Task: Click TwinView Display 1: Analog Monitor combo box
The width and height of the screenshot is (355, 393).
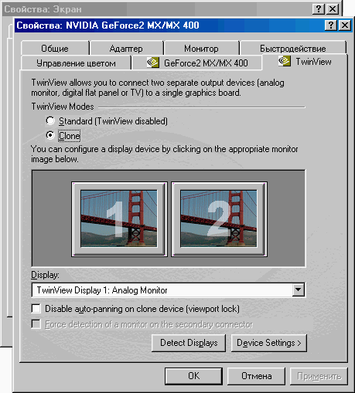Action: [168, 290]
